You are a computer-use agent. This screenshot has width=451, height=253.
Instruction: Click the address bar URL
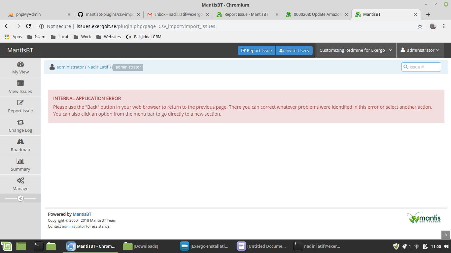pyautogui.click(x=146, y=26)
